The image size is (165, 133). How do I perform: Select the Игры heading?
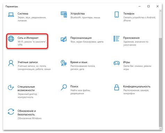[x=127, y=62]
